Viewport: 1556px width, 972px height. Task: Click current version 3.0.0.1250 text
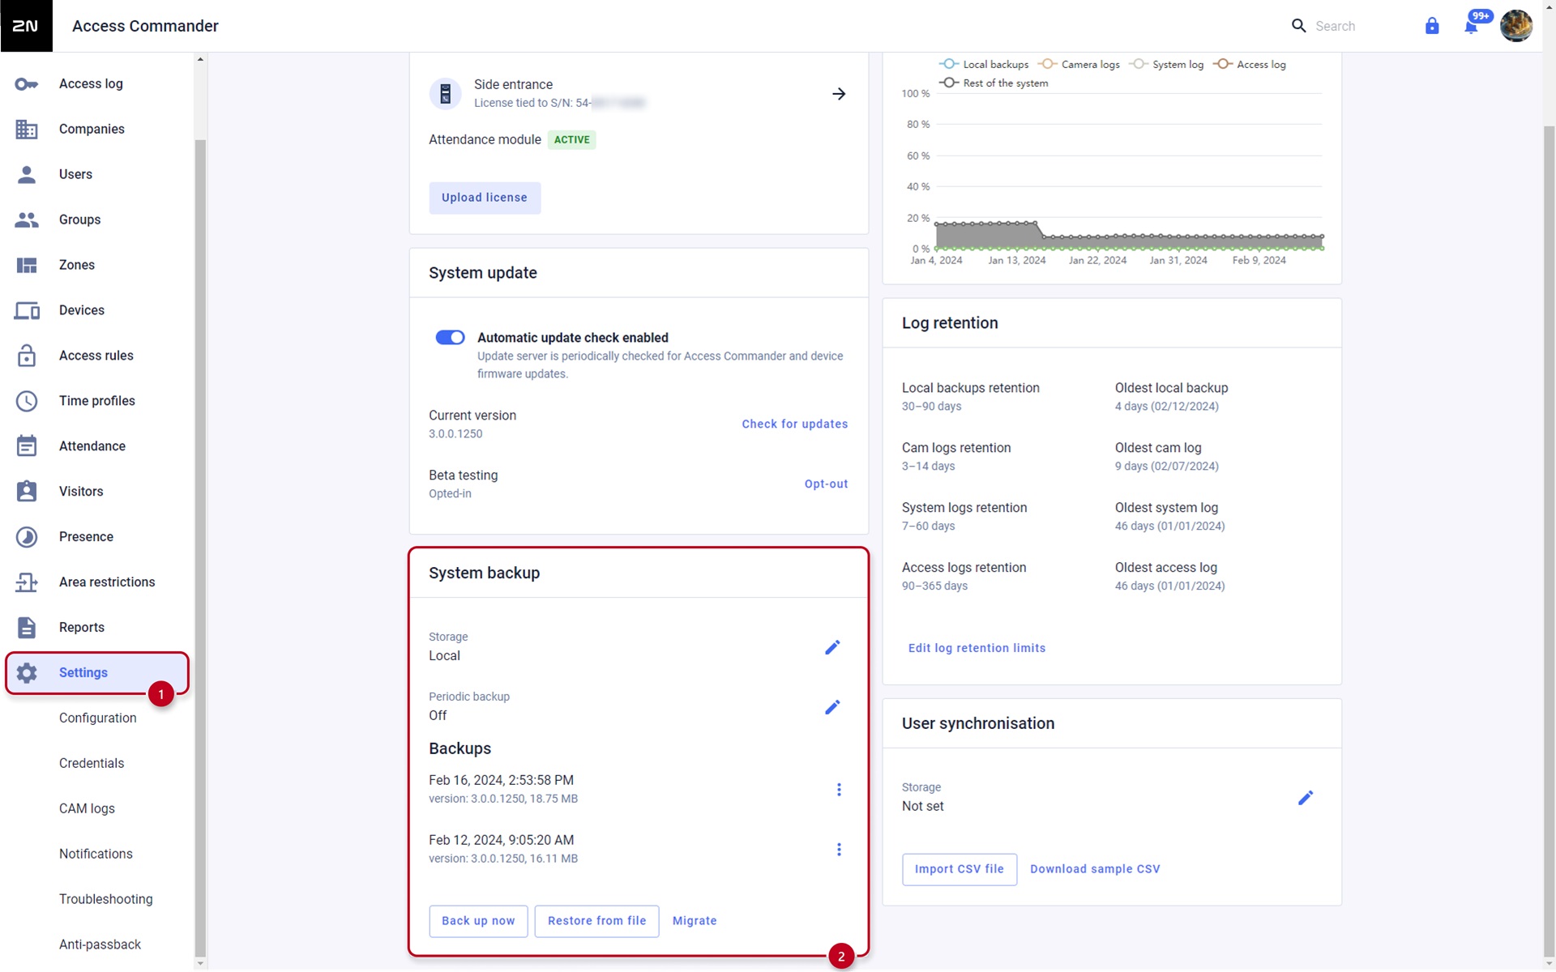click(x=455, y=434)
